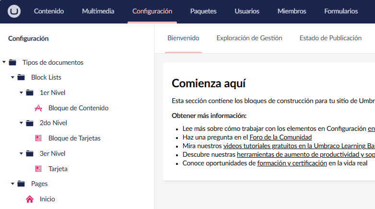The height and width of the screenshot is (209, 375).
Task: Open the Usuarios section
Action: click(247, 11)
